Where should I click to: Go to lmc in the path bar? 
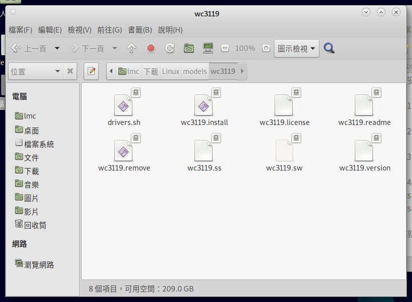click(x=129, y=71)
